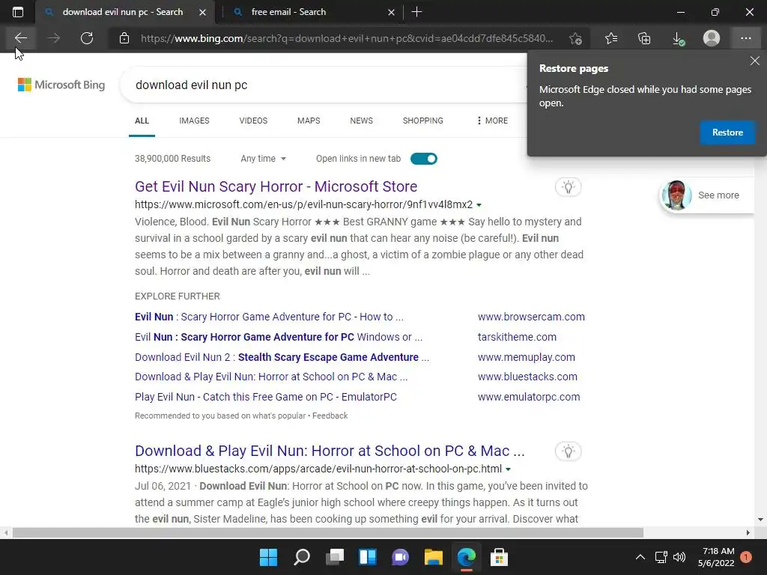Viewport: 767px width, 575px height.
Task: Click the Refresh page icon
Action: pyautogui.click(x=87, y=38)
